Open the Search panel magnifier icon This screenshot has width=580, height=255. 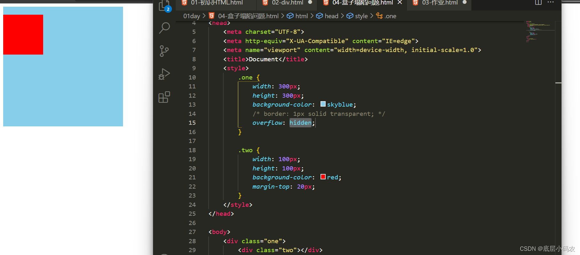point(164,28)
